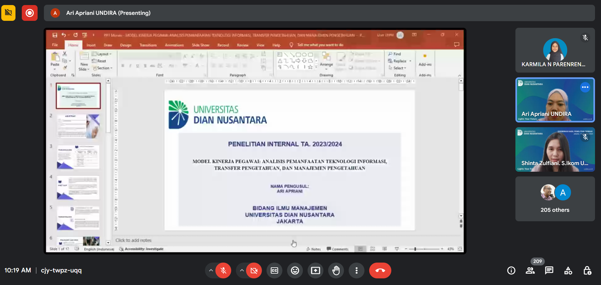The image size is (601, 285).
Task: Click the Undo arrow in quick access toolbar
Action: click(64, 35)
